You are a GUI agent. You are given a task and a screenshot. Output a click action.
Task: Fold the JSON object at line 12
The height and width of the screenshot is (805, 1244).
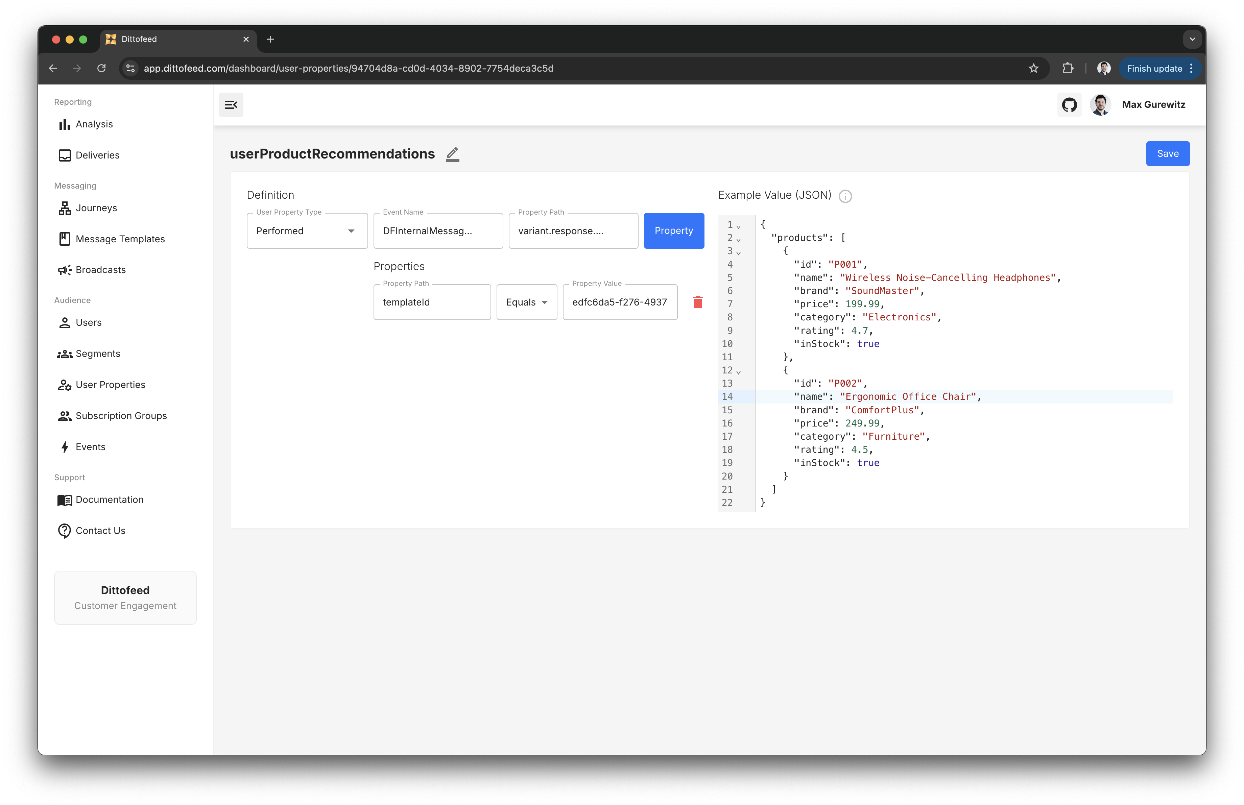coord(738,372)
